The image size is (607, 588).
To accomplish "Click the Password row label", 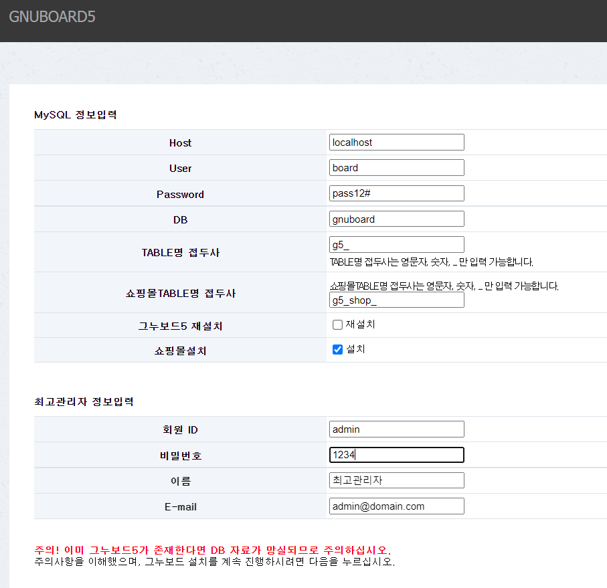I will point(181,195).
